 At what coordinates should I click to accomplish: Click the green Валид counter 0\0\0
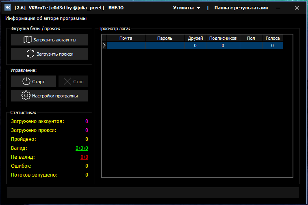(82, 148)
